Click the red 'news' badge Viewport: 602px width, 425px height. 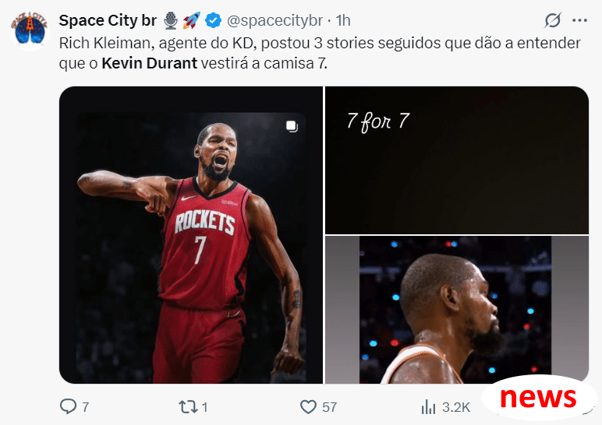[x=538, y=398]
